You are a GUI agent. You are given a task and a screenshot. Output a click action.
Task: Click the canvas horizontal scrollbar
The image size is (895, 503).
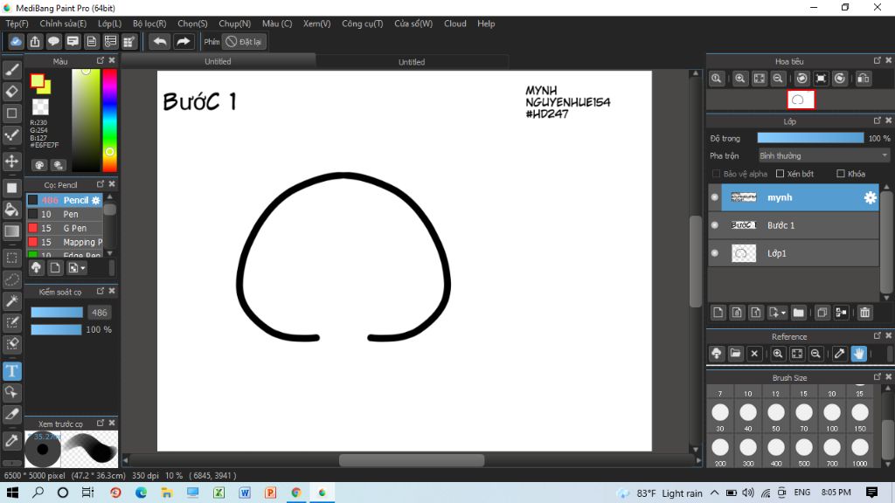[411, 460]
